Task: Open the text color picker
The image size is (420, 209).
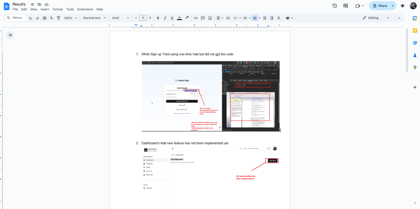Action: tap(179, 18)
